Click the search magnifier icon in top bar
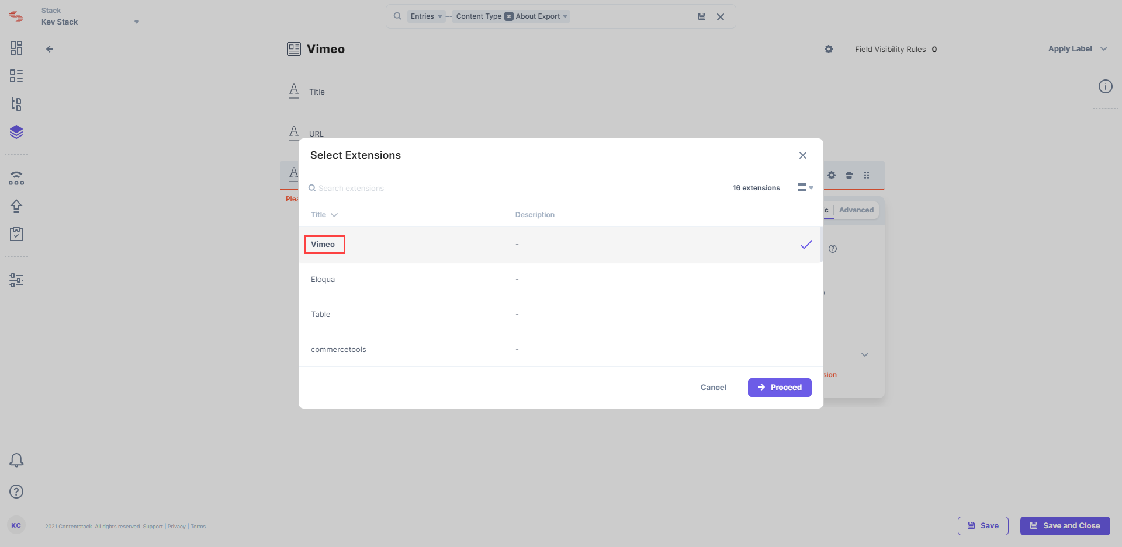The width and height of the screenshot is (1122, 547). pos(397,16)
